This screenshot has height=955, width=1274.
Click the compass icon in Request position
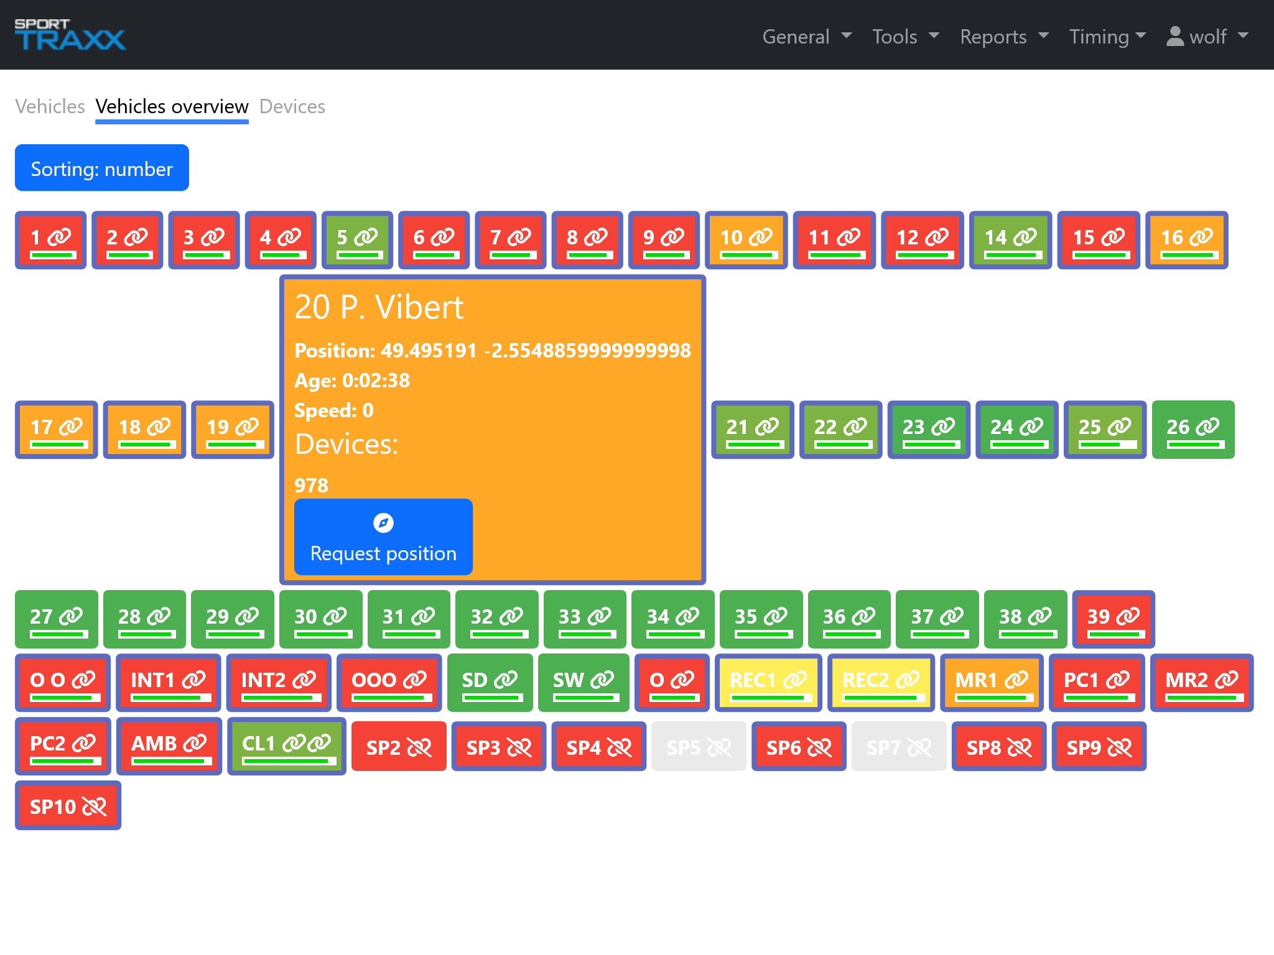click(x=383, y=523)
